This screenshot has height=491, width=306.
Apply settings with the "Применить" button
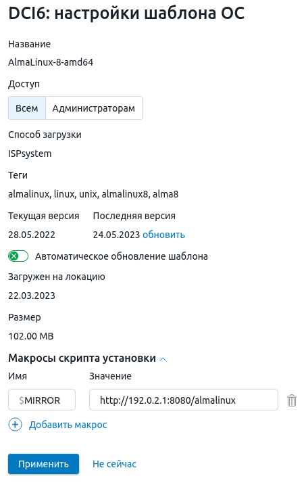click(x=43, y=464)
